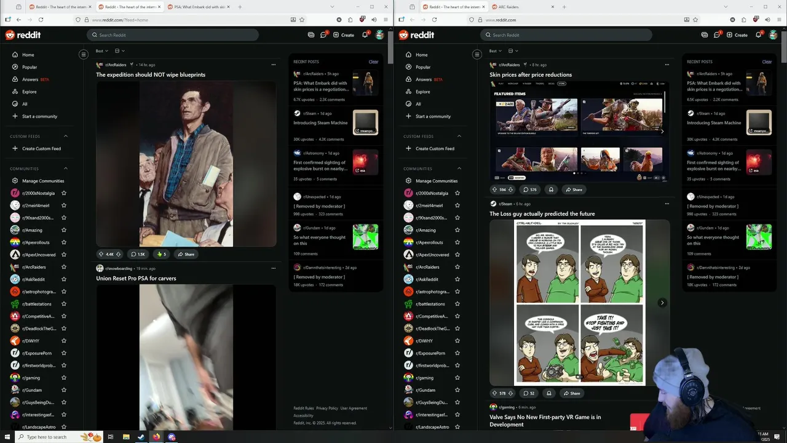Collapse Custom Feeds section in ARC Raiders-tab window
This screenshot has width=787, height=443.
tap(459, 136)
